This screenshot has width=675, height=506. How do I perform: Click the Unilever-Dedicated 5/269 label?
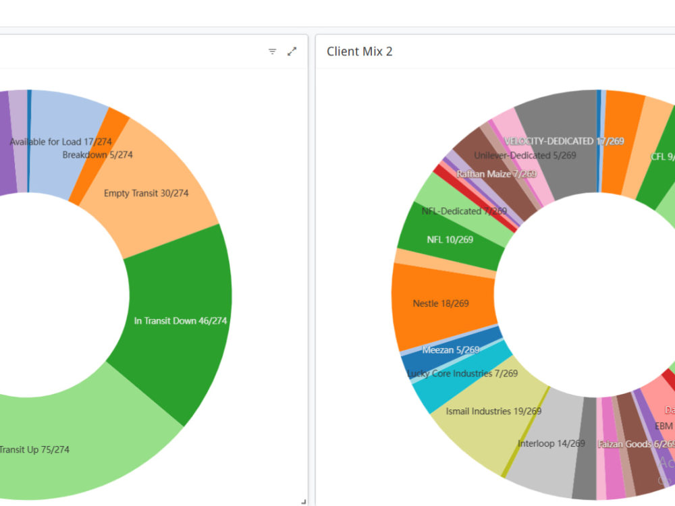click(524, 155)
